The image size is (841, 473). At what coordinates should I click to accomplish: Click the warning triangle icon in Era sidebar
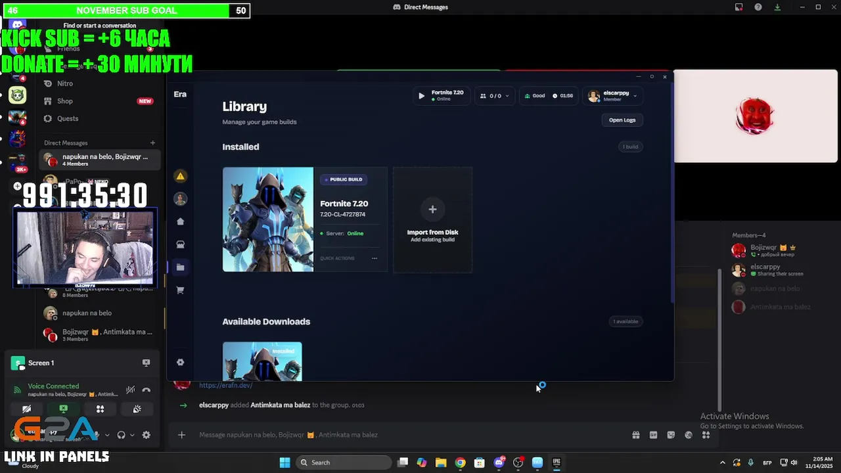coord(181,176)
